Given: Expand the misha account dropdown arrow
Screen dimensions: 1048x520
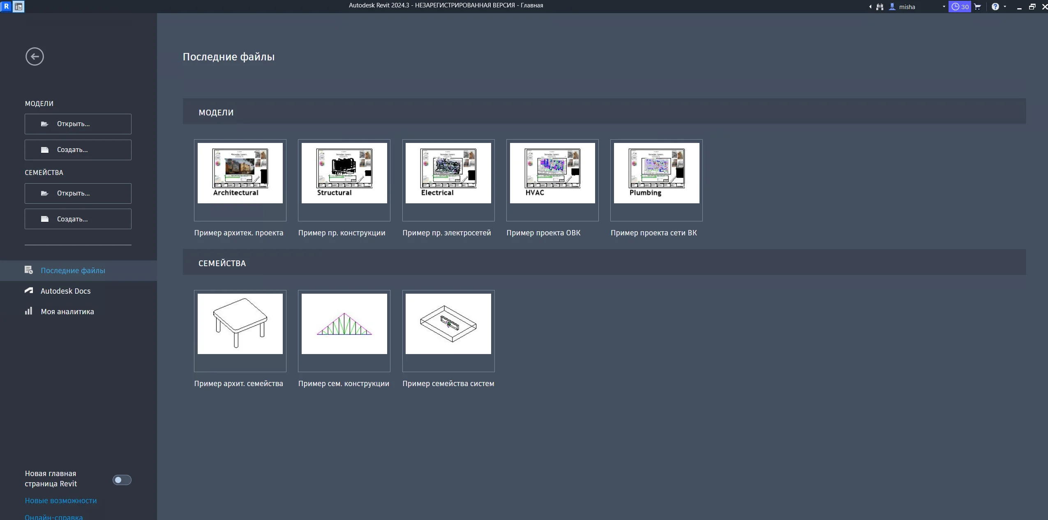Looking at the screenshot, I should (x=944, y=7).
